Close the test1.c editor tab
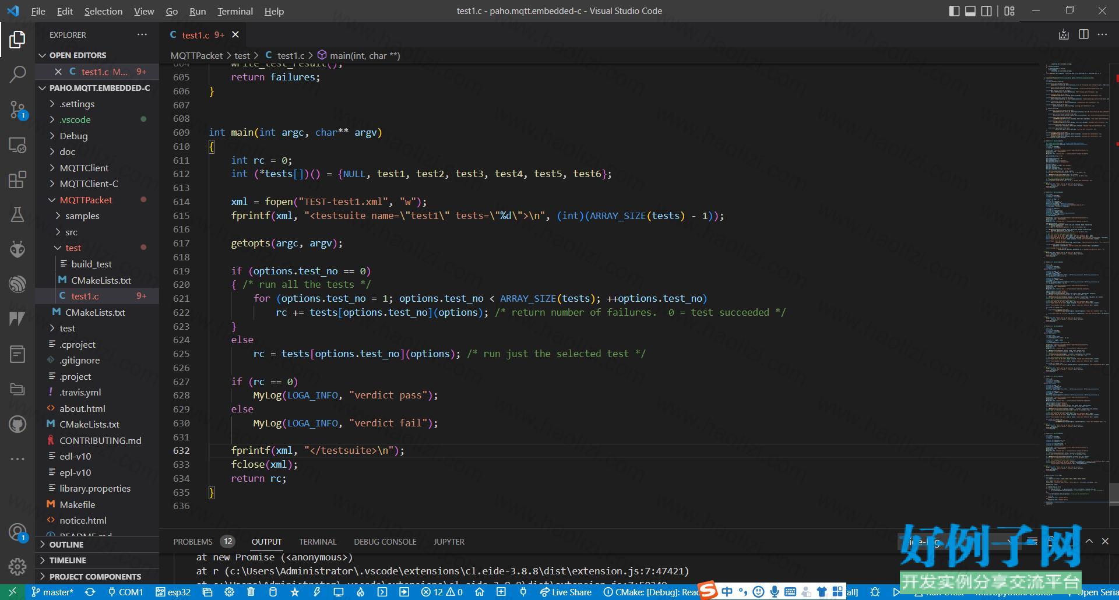This screenshot has height=600, width=1119. [x=235, y=35]
